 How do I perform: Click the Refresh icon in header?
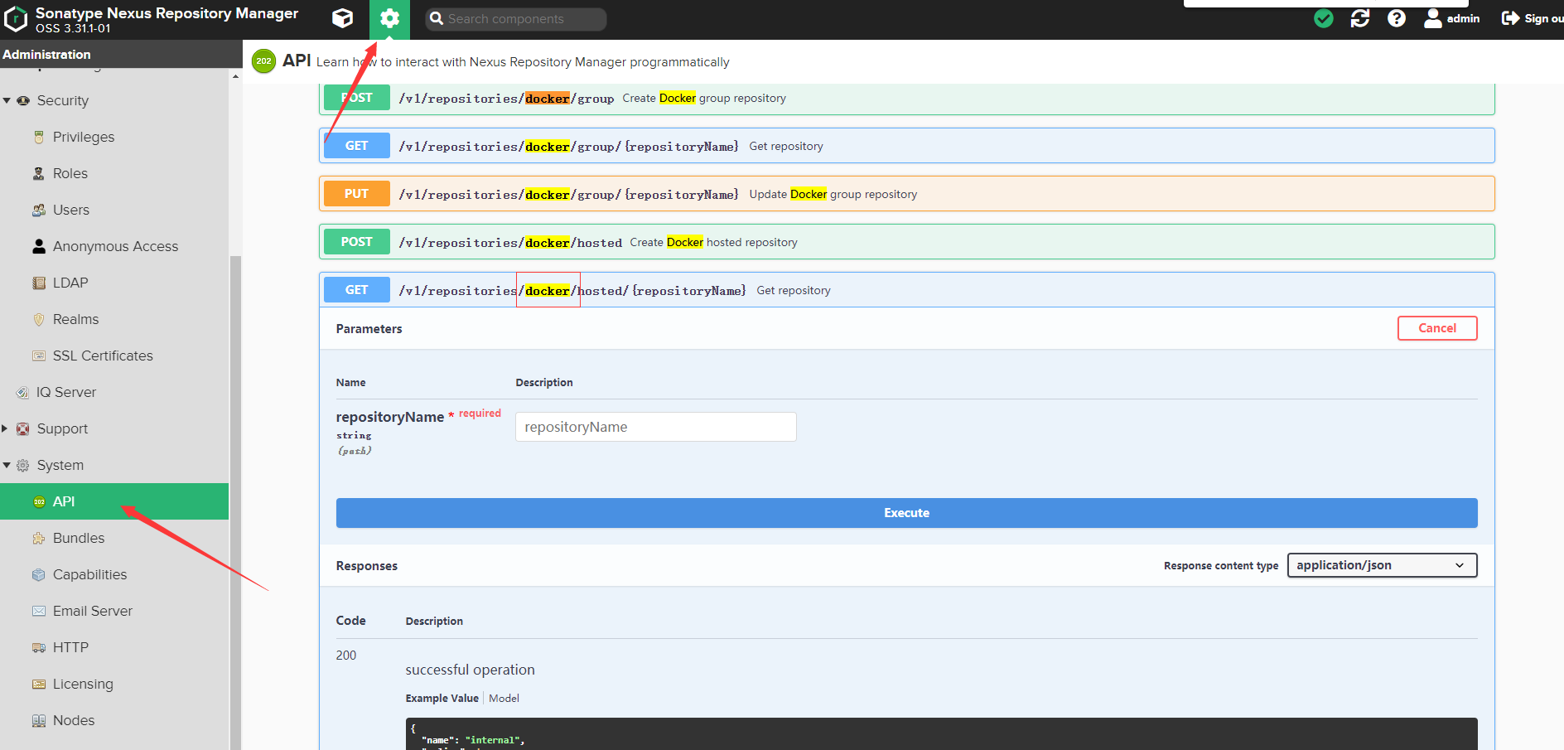tap(1360, 18)
